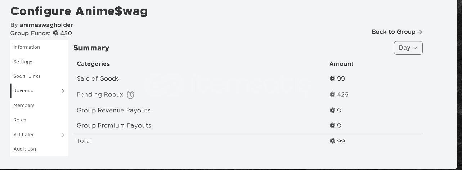
Task: View the Audit Log
Action: [24, 149]
